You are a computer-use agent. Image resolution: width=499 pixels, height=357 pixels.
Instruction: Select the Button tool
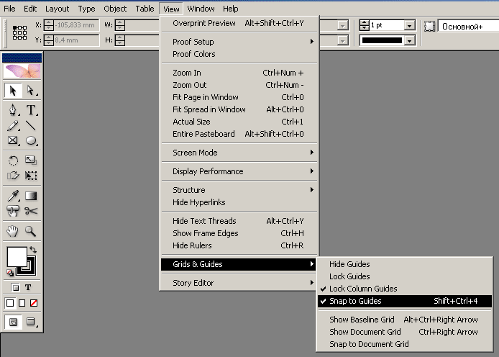click(13, 211)
